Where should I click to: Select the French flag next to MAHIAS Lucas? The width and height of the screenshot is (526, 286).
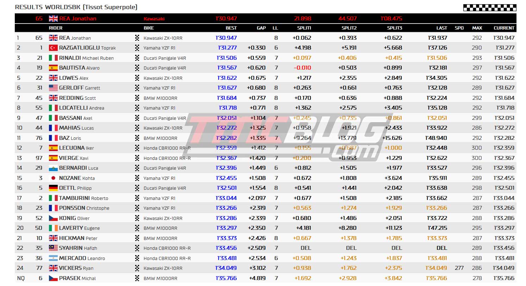(x=53, y=128)
